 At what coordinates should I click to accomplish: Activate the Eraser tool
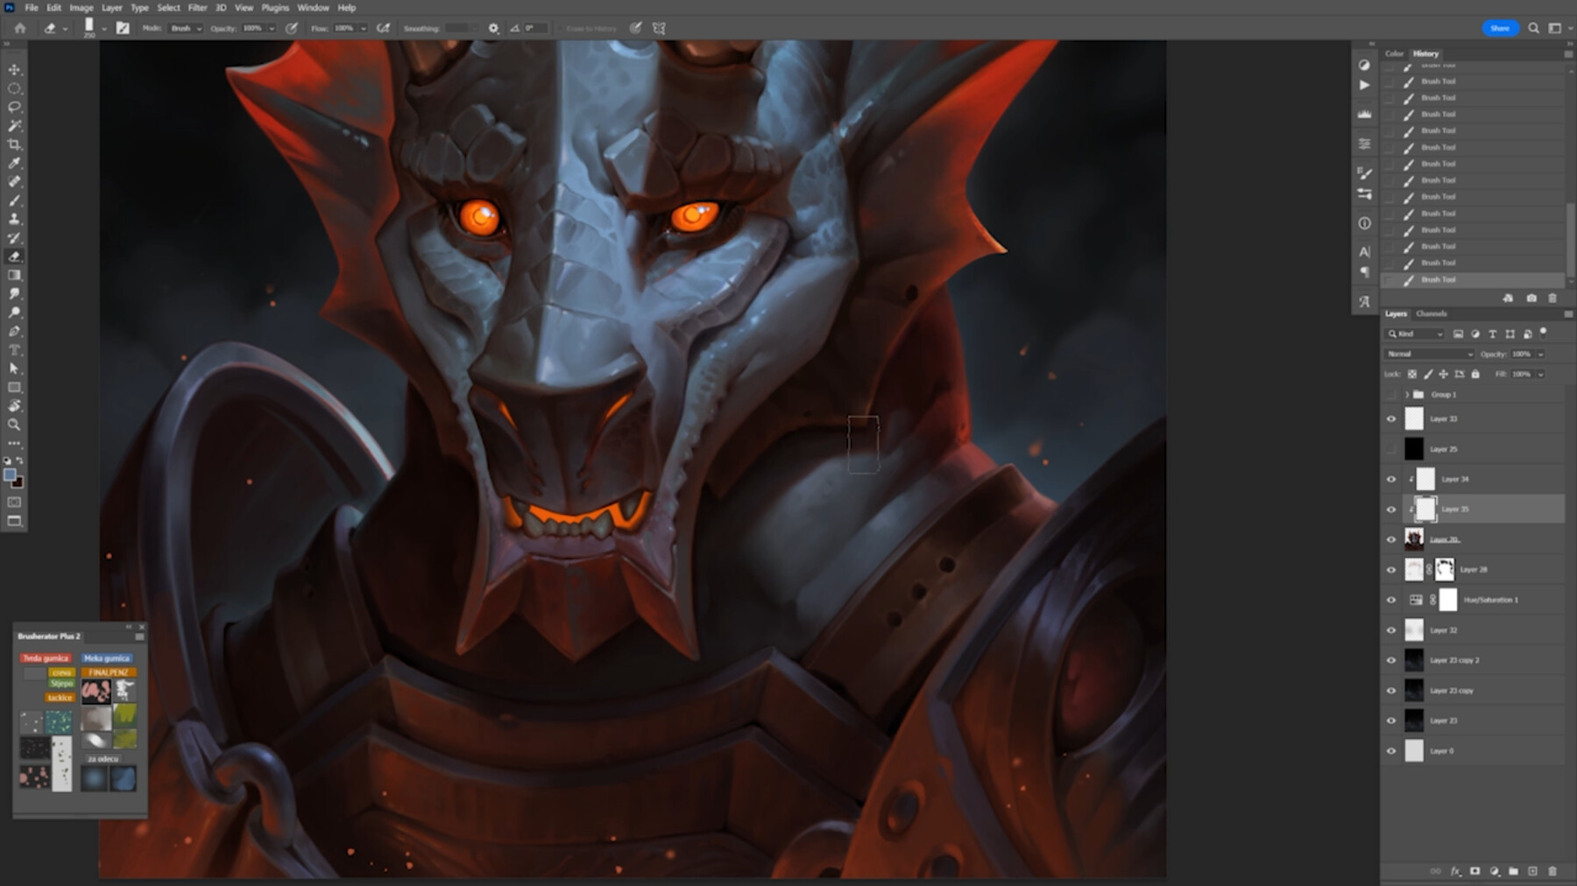point(14,257)
